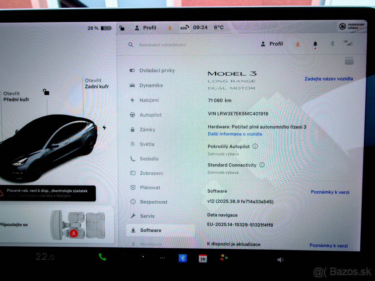Tap the speaker volume icon bottom right

(280, 259)
